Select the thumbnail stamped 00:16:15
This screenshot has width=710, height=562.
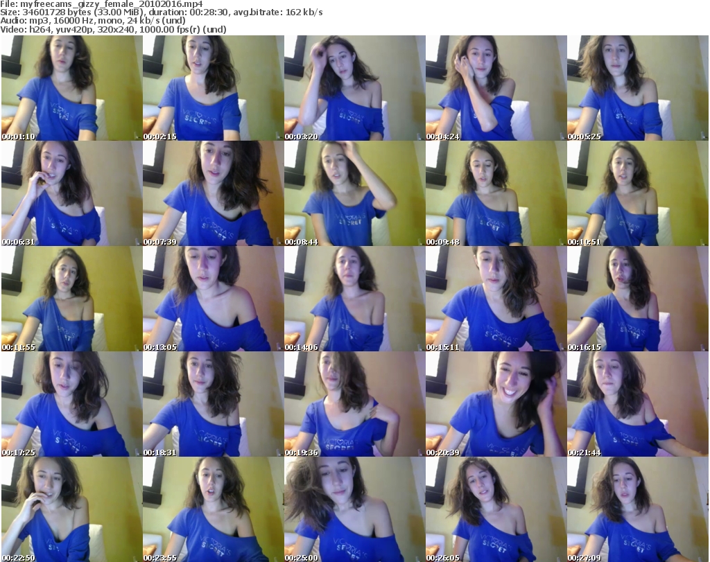click(638, 299)
